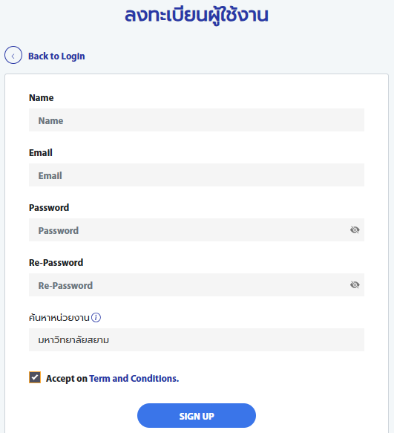Click the Email label above the Email field
The width and height of the screenshot is (394, 433).
click(41, 153)
